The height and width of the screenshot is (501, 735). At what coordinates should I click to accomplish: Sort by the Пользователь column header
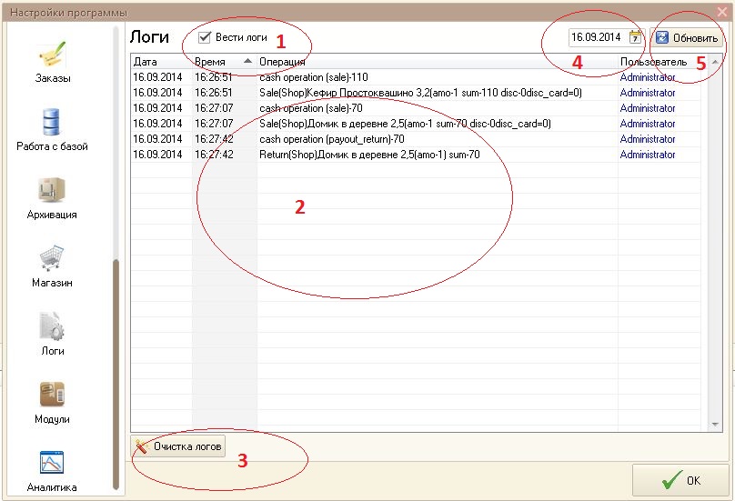pos(659,62)
